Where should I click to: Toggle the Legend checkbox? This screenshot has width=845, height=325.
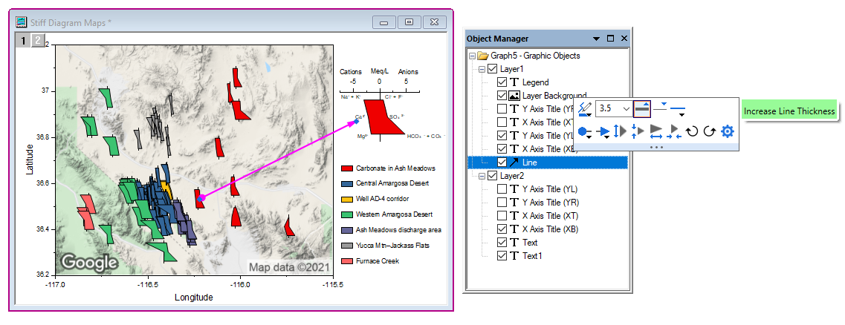click(x=502, y=82)
